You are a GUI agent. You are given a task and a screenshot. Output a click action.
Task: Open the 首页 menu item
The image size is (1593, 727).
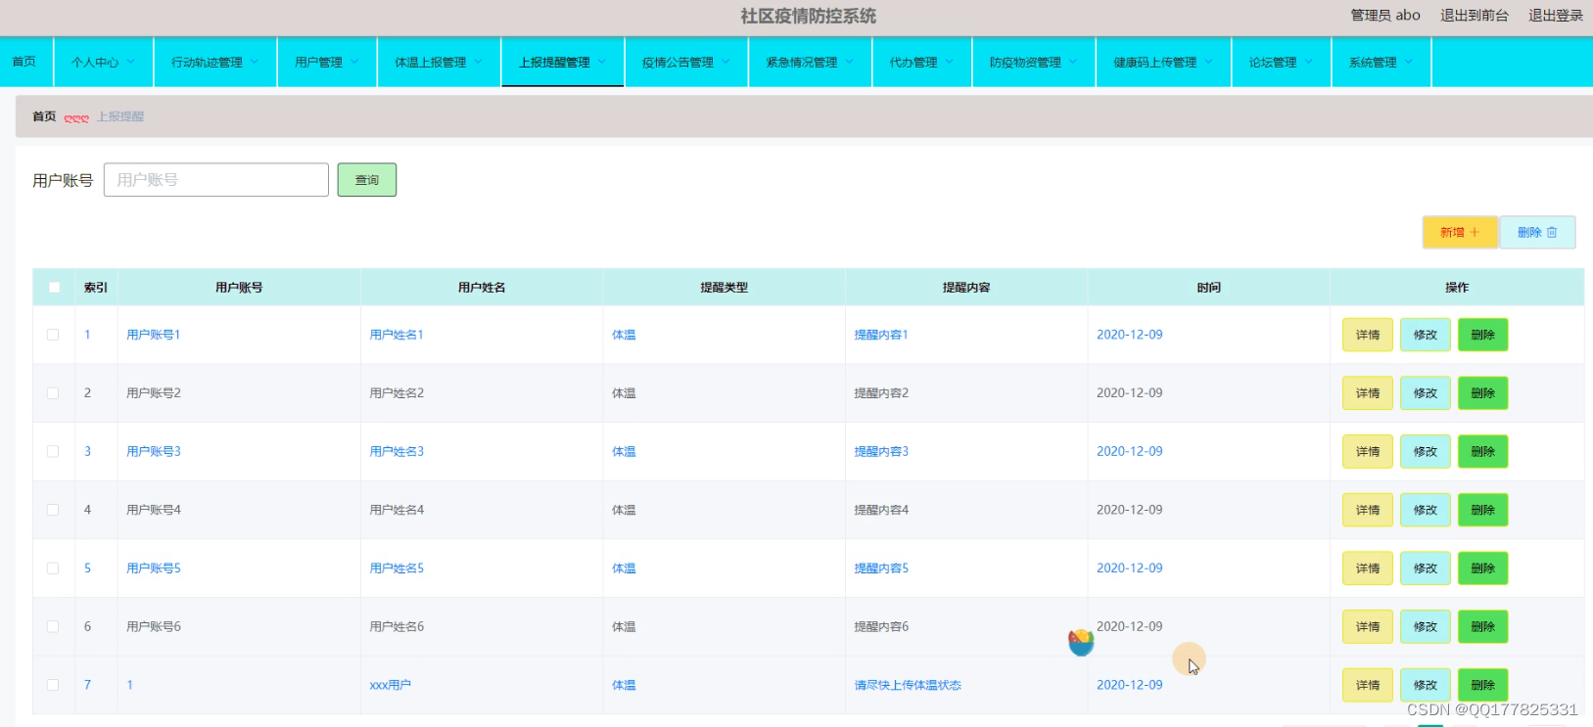[x=24, y=62]
